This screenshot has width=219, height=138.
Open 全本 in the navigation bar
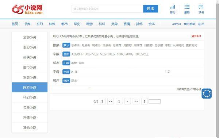[152, 24]
